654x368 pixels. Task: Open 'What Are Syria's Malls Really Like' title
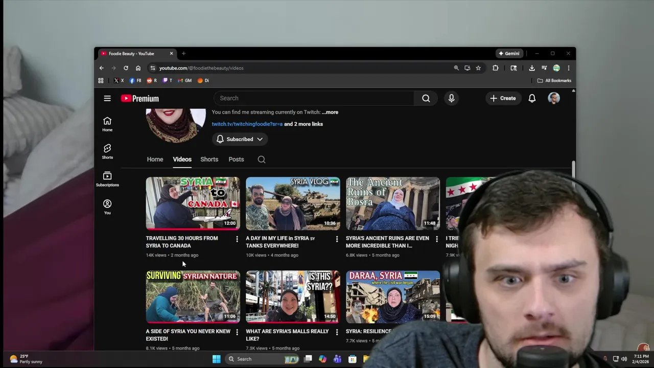coord(287,335)
